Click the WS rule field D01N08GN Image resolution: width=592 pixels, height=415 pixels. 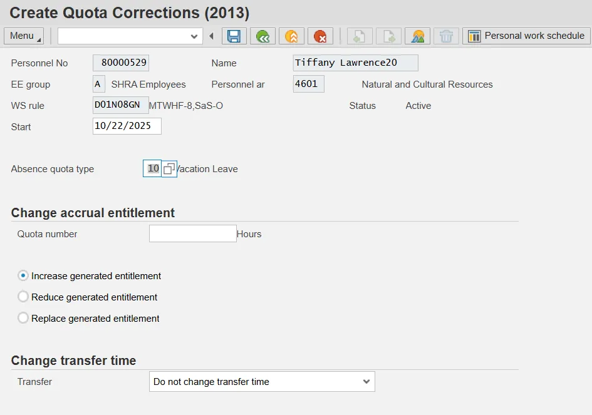(120, 105)
